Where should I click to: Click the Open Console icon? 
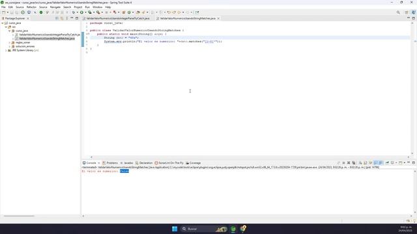coord(401,163)
